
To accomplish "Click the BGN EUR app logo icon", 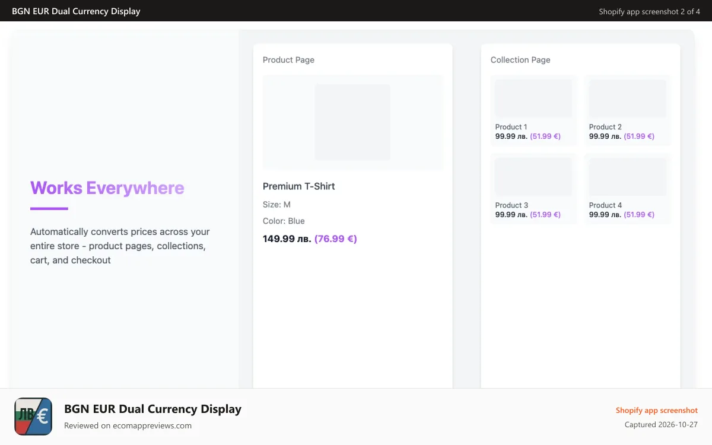I will 33,417.
